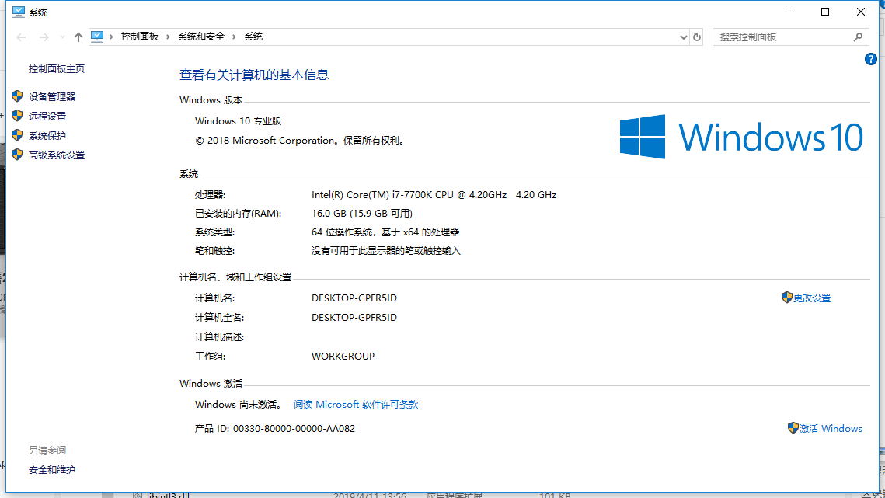Maximize the 系统 window
885x498 pixels.
[825, 12]
